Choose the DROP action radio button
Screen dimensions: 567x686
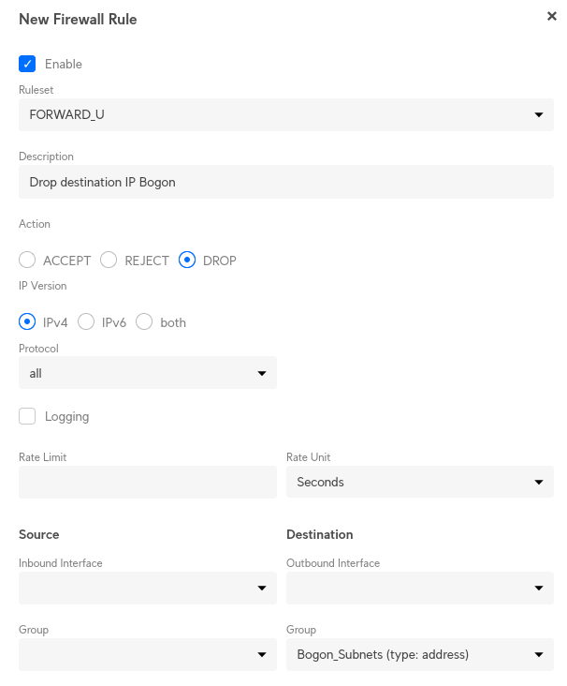click(x=187, y=261)
